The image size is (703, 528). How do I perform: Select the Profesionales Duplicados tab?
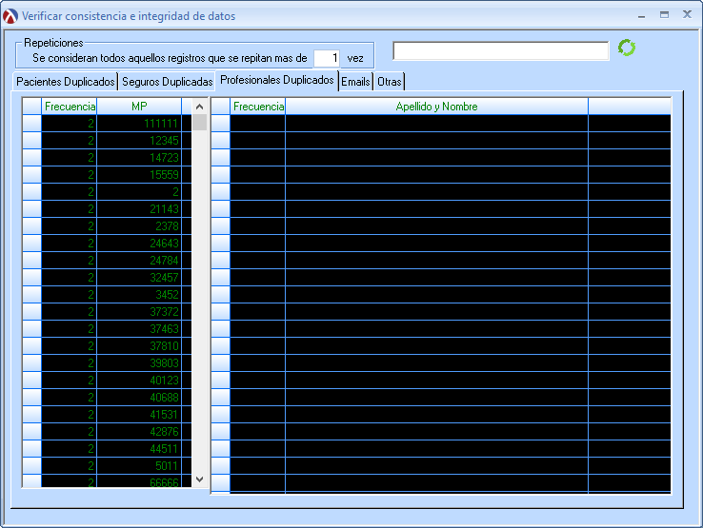(277, 80)
